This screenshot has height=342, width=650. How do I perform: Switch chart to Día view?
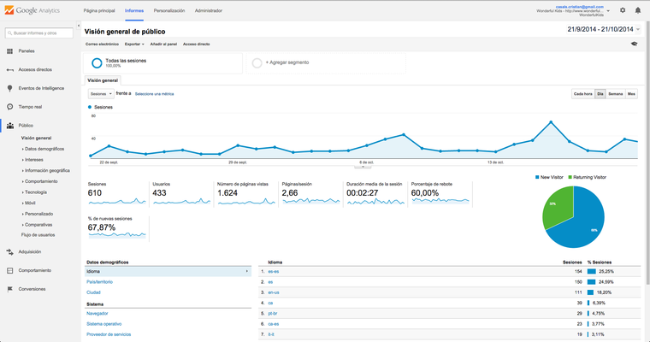[600, 94]
